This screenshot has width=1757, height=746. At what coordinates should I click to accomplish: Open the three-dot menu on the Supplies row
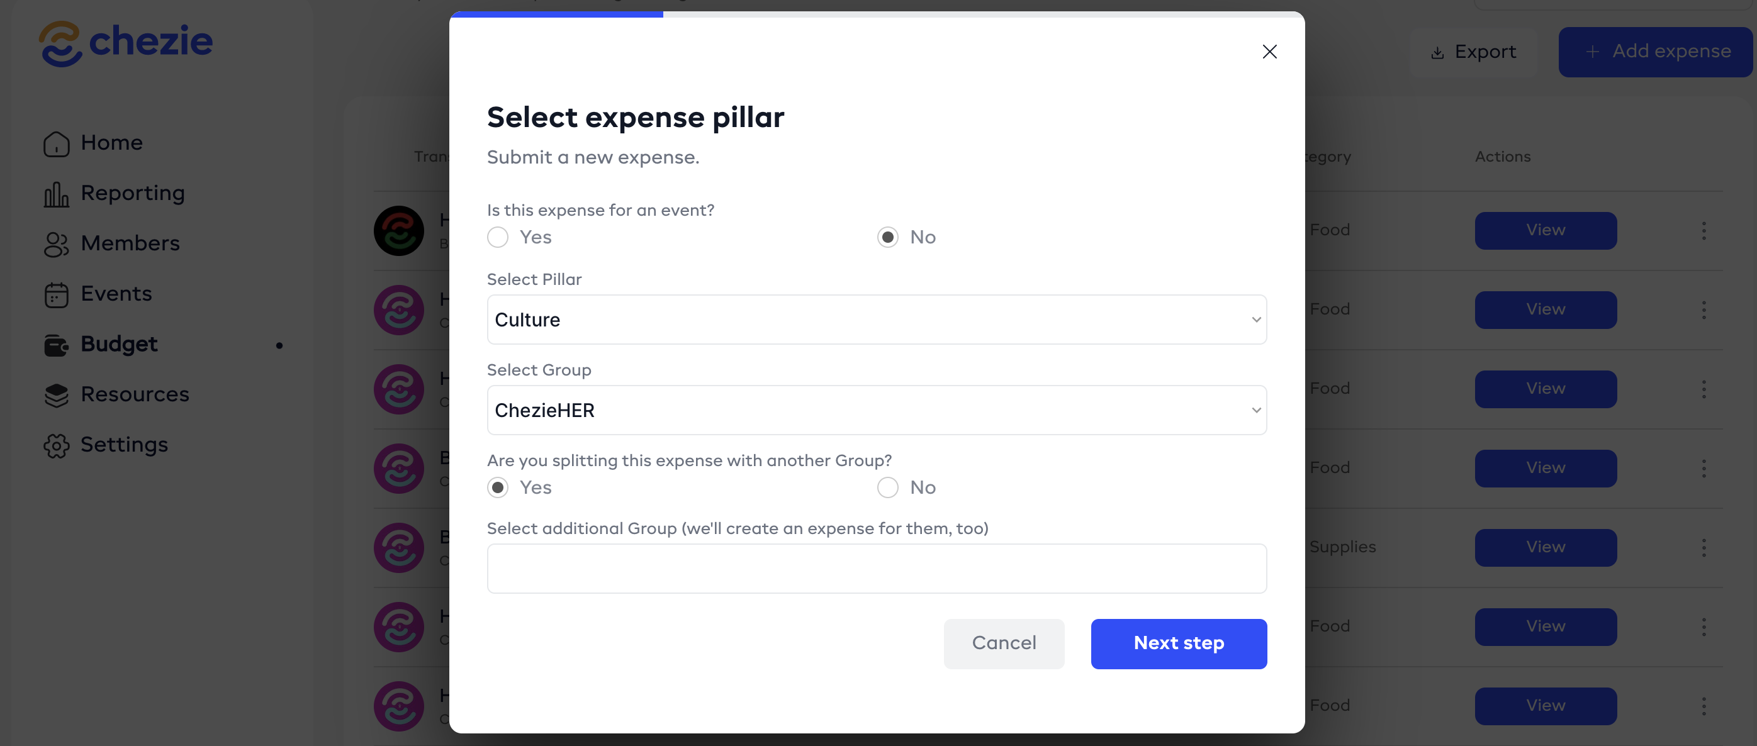[x=1703, y=548]
